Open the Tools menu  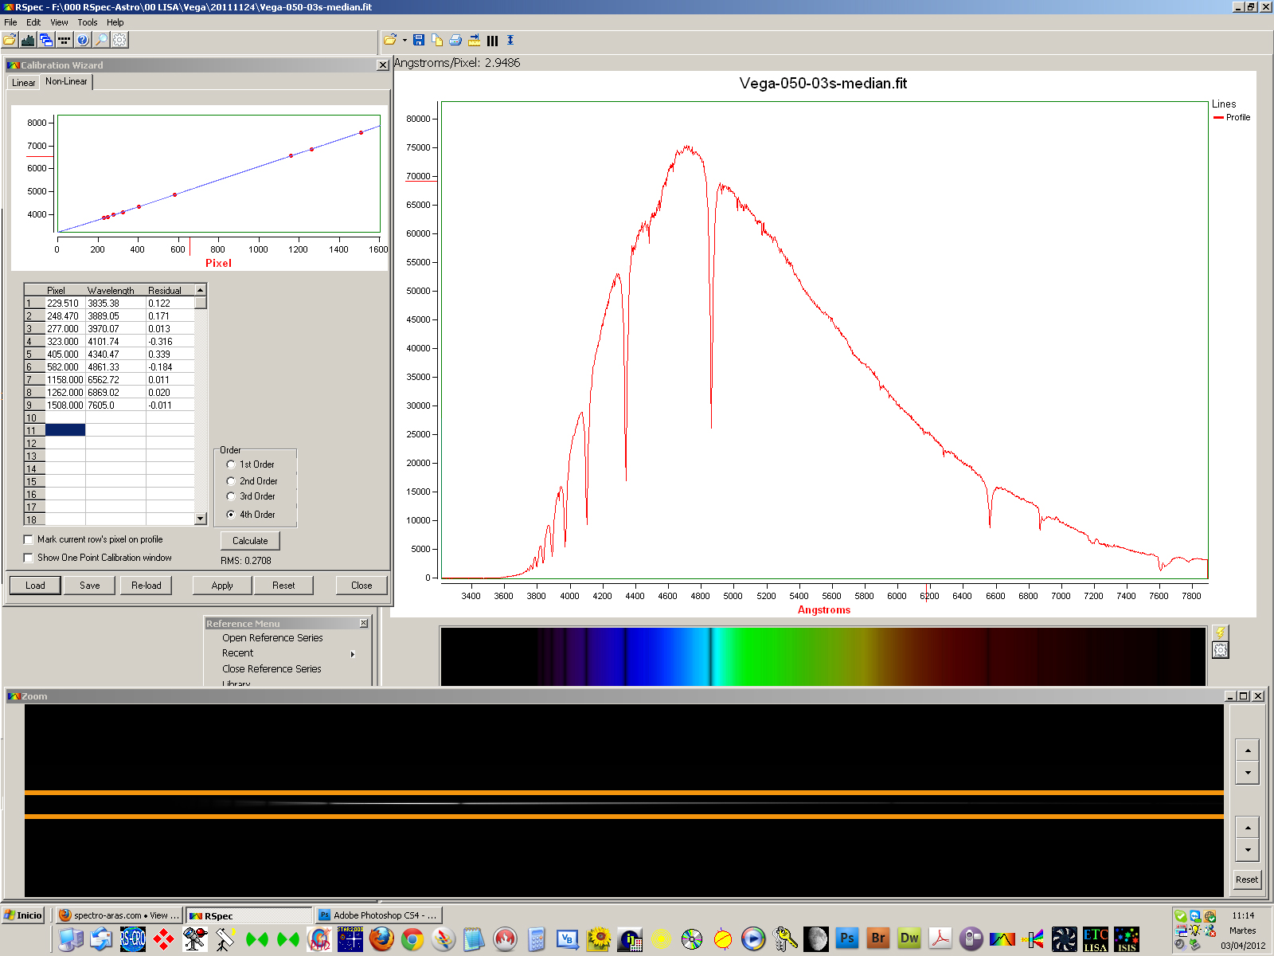[x=88, y=22]
